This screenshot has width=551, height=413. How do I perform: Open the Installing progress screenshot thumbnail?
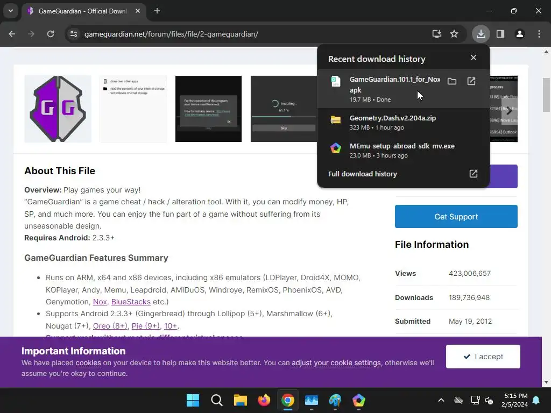(284, 109)
